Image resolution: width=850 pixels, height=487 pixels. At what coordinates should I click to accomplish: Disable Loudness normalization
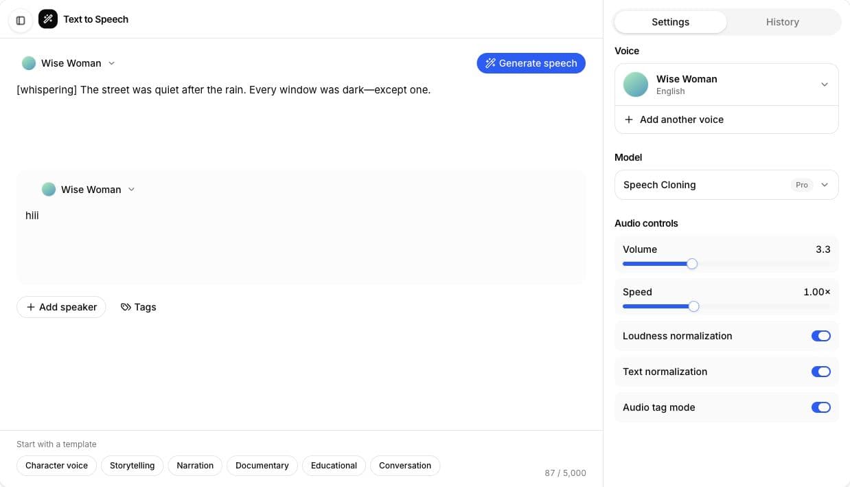coord(821,336)
